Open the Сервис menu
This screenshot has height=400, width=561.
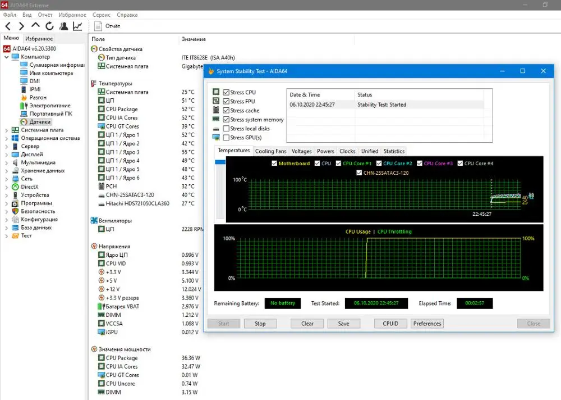click(x=102, y=15)
